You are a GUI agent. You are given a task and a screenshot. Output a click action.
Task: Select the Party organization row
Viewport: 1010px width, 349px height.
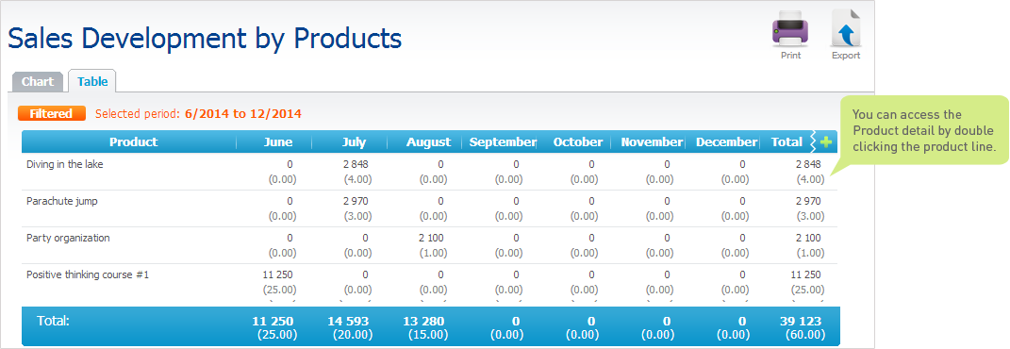coord(430,244)
